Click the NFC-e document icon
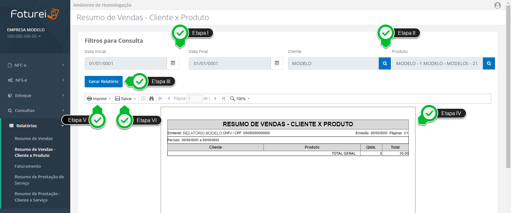Image resolution: width=511 pixels, height=213 pixels. point(10,65)
